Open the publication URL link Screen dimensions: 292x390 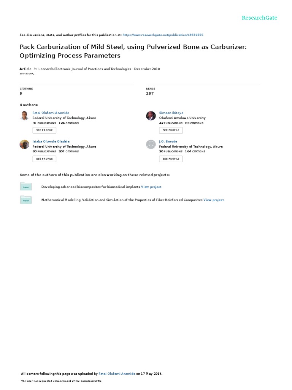[x=163, y=35]
